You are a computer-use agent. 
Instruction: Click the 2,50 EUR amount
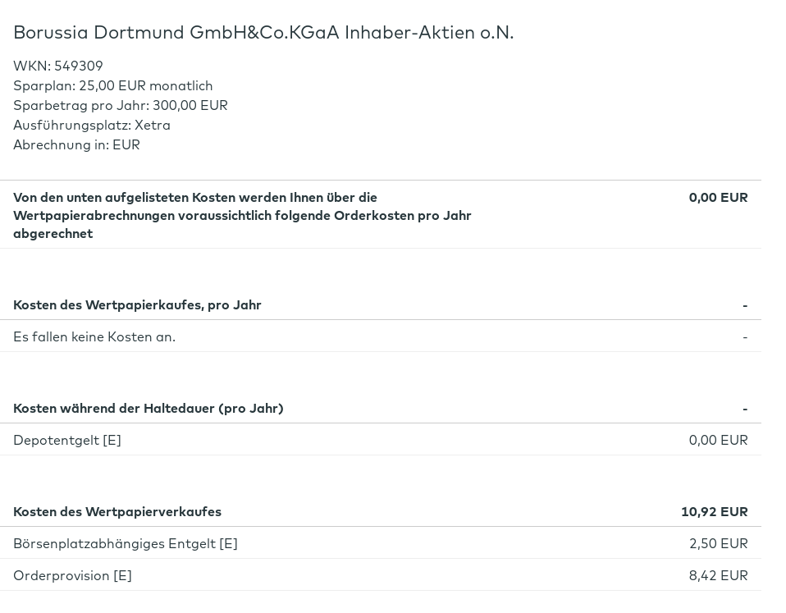point(718,543)
